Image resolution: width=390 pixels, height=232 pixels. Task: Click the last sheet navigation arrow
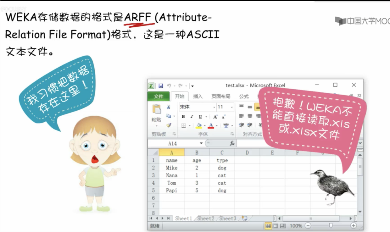pos(169,218)
